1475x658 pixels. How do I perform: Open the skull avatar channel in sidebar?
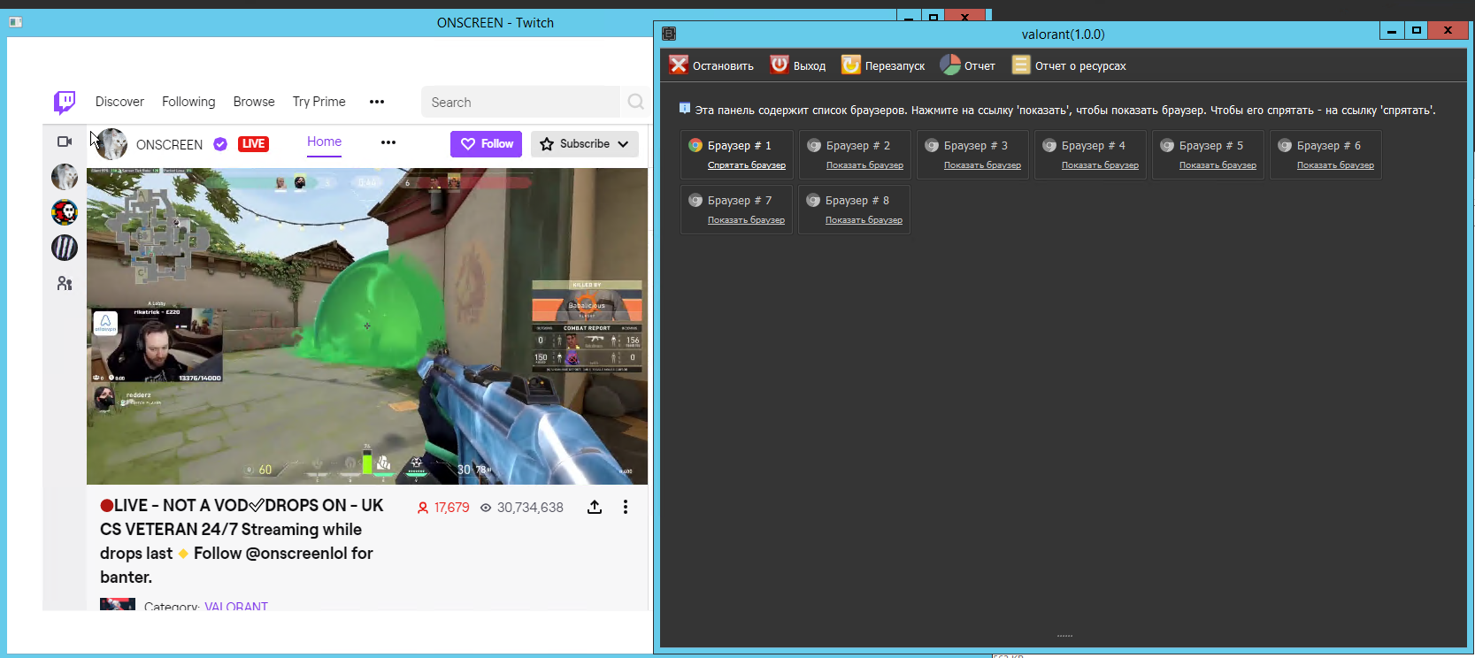click(65, 212)
